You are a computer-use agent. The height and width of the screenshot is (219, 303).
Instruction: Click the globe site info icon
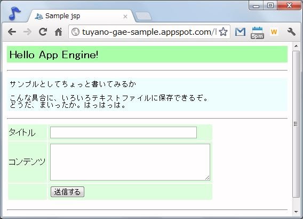point(75,32)
